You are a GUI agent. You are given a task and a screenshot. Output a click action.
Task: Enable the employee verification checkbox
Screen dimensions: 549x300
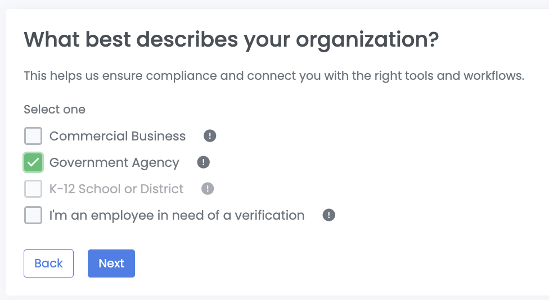tap(33, 215)
